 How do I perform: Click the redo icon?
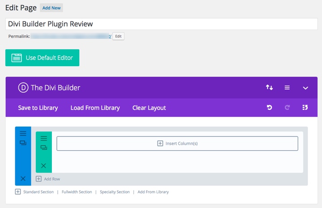tap(287, 107)
